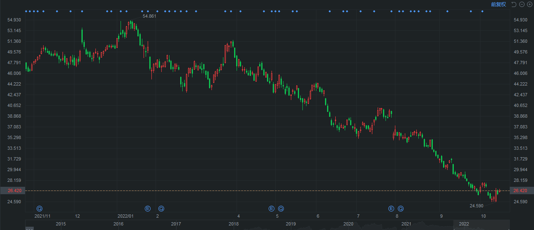
Task: Click the E marker left of month 2
Action: [148, 209]
